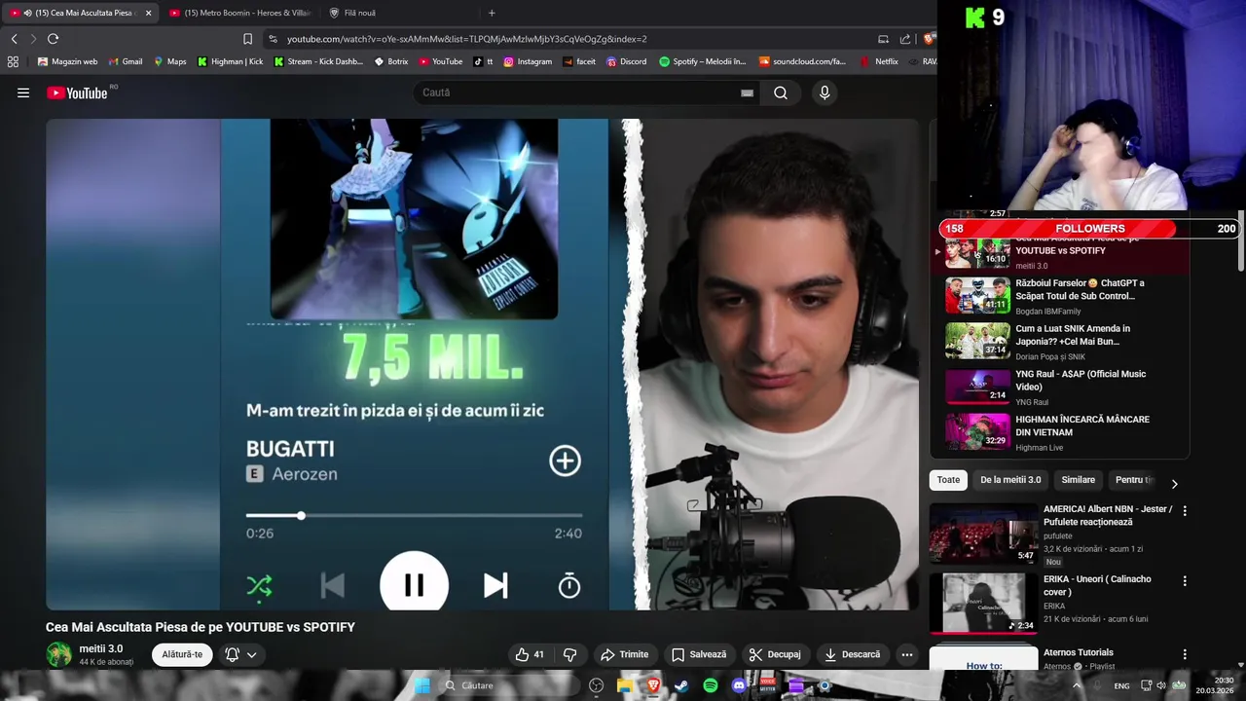
Task: Reload the current page
Action: 53,39
